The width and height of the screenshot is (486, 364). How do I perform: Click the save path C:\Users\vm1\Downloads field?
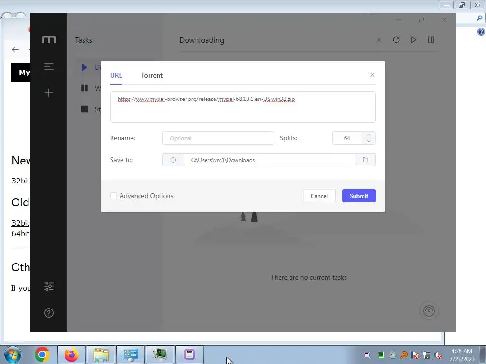point(270,160)
